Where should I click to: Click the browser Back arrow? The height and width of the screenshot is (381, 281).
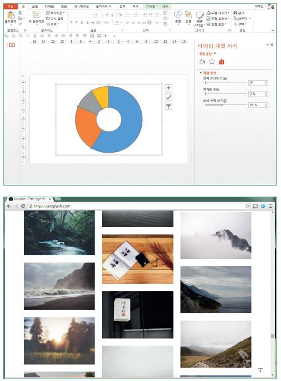click(9, 206)
